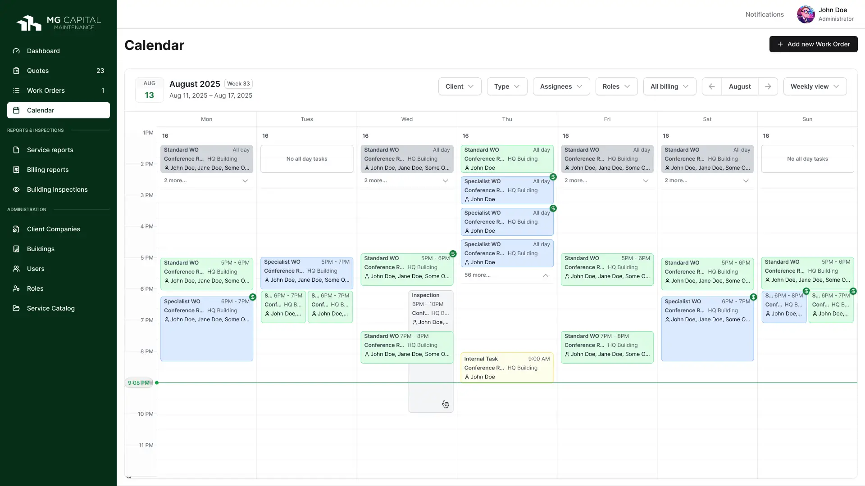This screenshot has height=486, width=865.
Task: Advance to the next week using right arrow
Action: pos(768,86)
